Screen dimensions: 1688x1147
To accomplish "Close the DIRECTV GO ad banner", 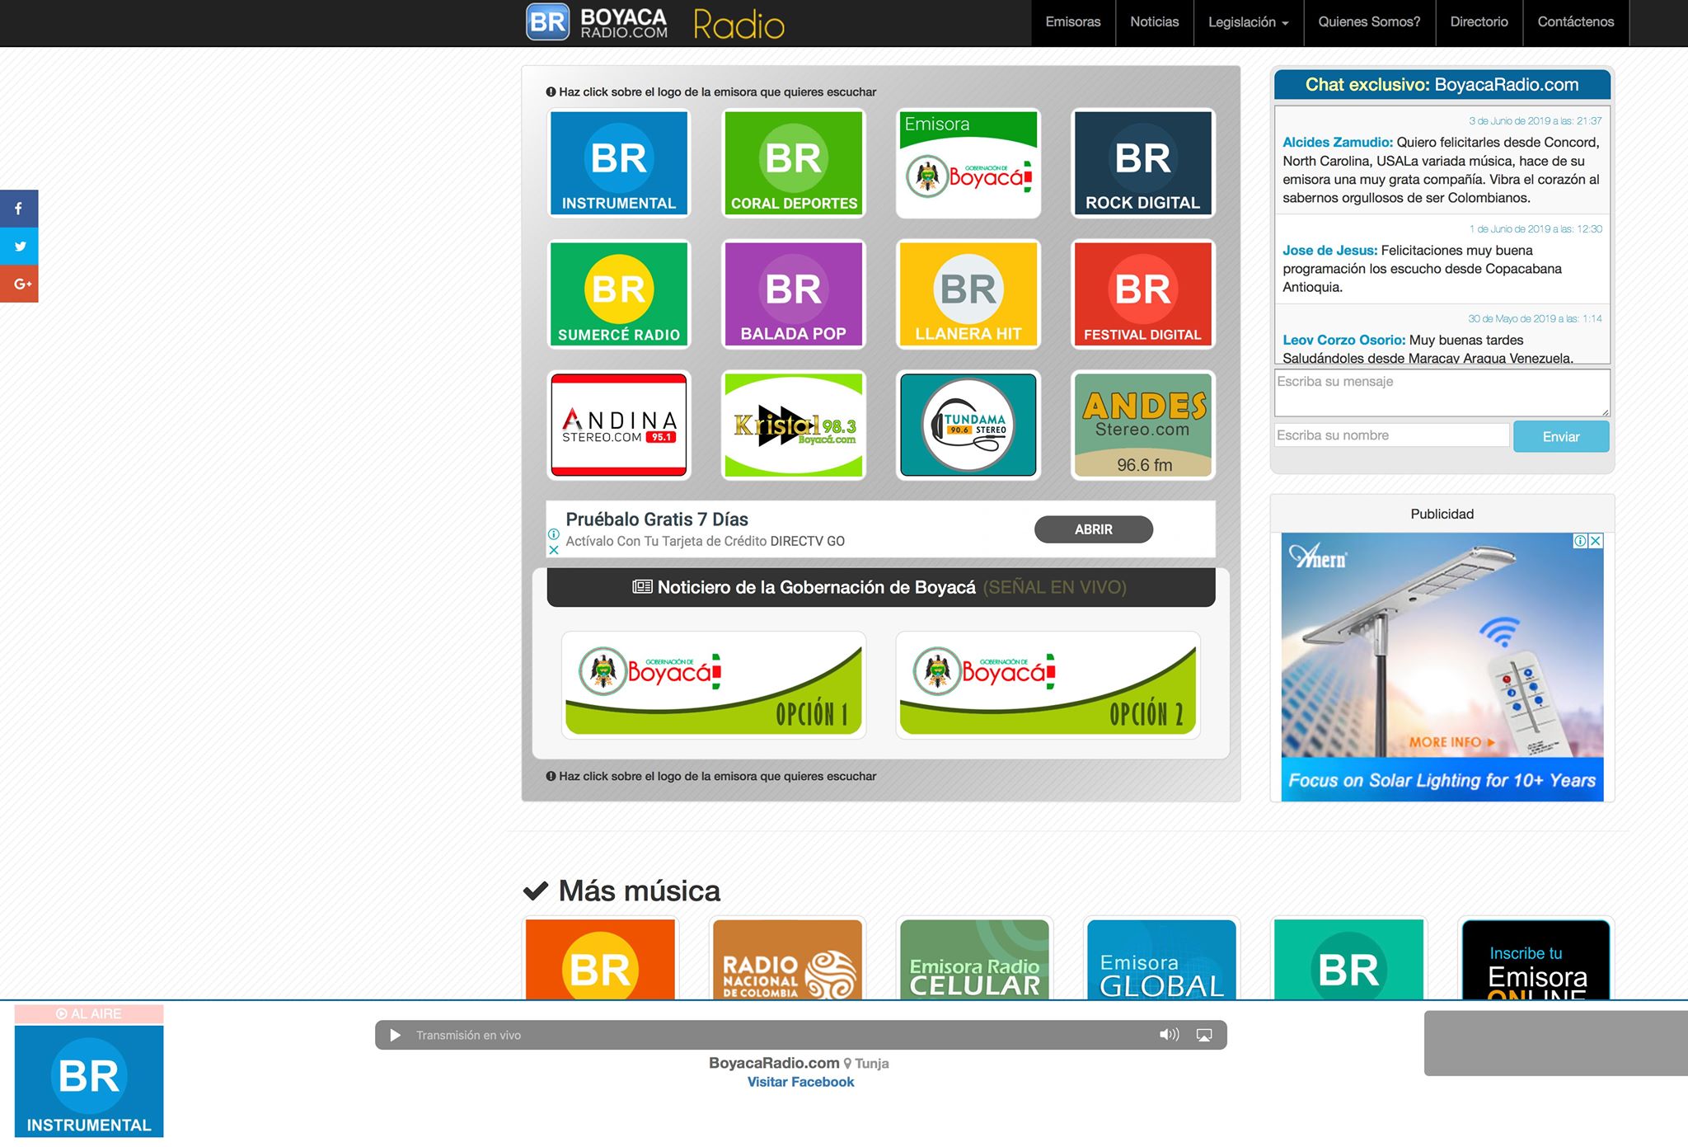I will 554,550.
